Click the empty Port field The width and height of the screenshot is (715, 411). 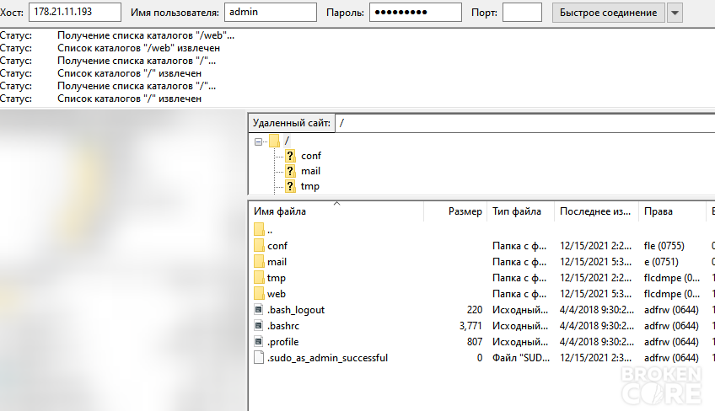pyautogui.click(x=522, y=13)
